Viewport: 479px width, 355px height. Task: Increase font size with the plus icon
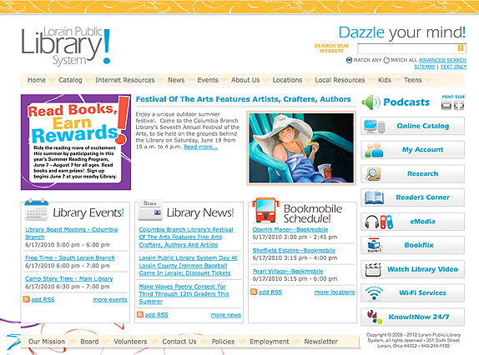pos(458,105)
